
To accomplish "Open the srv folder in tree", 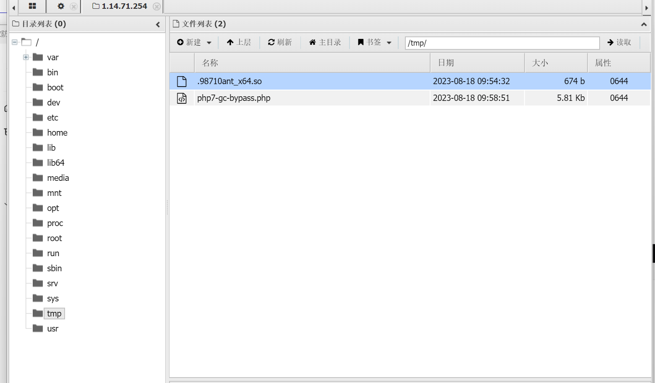I will (52, 283).
